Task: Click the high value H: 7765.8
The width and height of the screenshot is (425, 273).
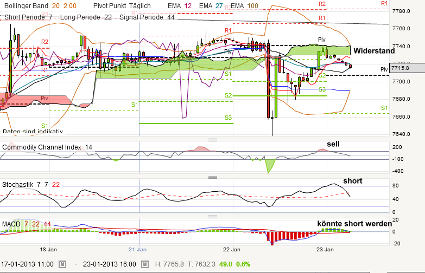Action: tap(169, 264)
